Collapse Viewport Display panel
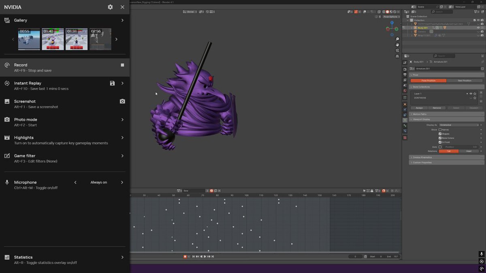 tap(447, 119)
